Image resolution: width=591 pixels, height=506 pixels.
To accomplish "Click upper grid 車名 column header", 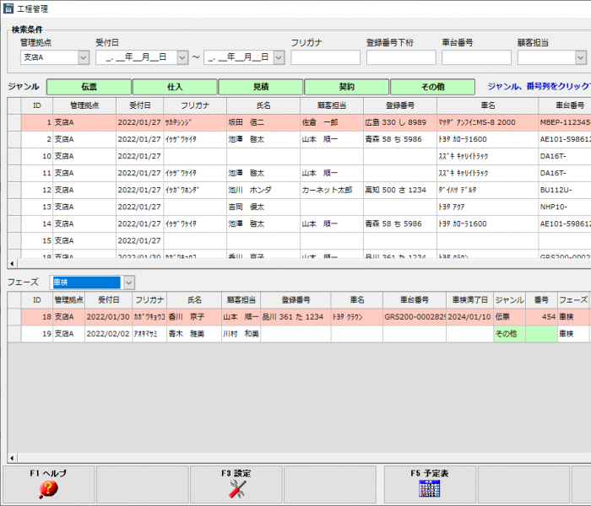I will pos(487,105).
